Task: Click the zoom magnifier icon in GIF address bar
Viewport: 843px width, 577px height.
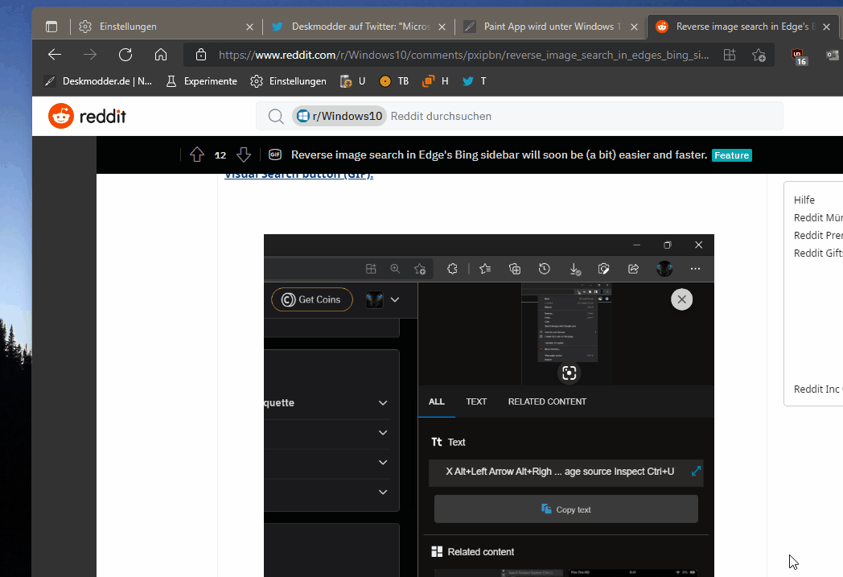Action: (x=395, y=269)
